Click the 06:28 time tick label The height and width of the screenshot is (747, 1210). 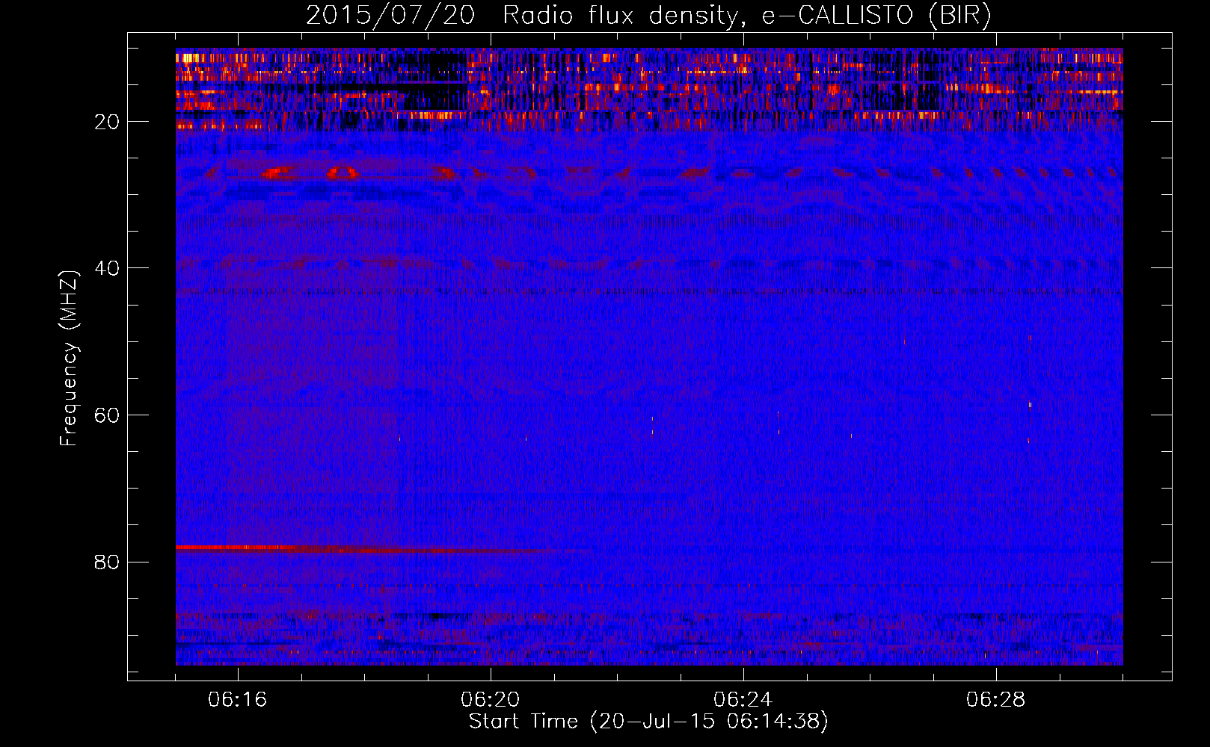(x=996, y=700)
